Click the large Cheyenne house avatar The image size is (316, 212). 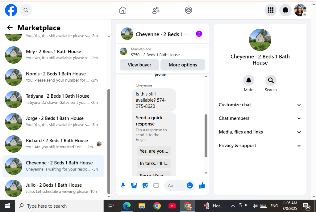[x=260, y=40]
